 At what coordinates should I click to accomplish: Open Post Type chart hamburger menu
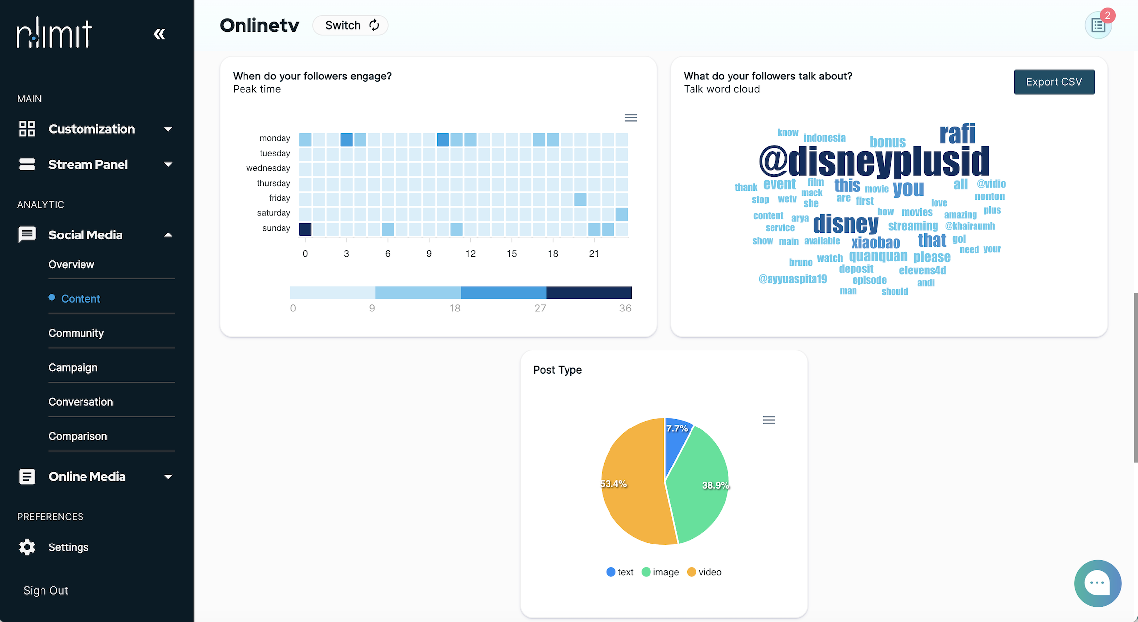pyautogui.click(x=769, y=420)
